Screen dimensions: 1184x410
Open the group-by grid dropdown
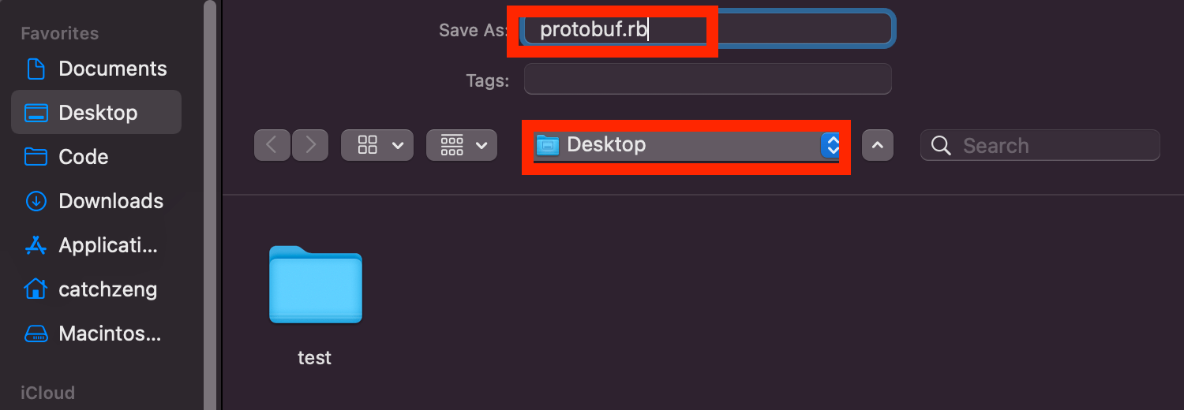(462, 145)
